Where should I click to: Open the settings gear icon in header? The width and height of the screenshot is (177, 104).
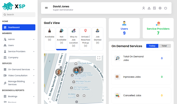point(160,8)
